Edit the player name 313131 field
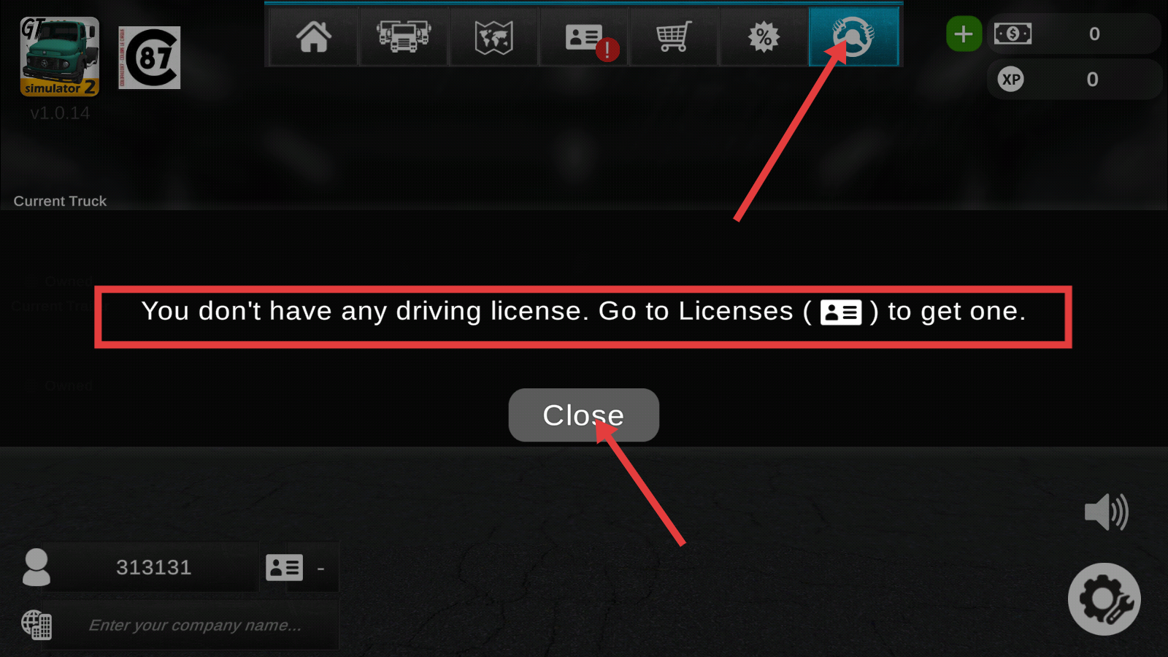The width and height of the screenshot is (1168, 657). 154,567
